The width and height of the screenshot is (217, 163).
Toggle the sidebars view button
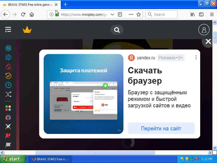pos(201,14)
